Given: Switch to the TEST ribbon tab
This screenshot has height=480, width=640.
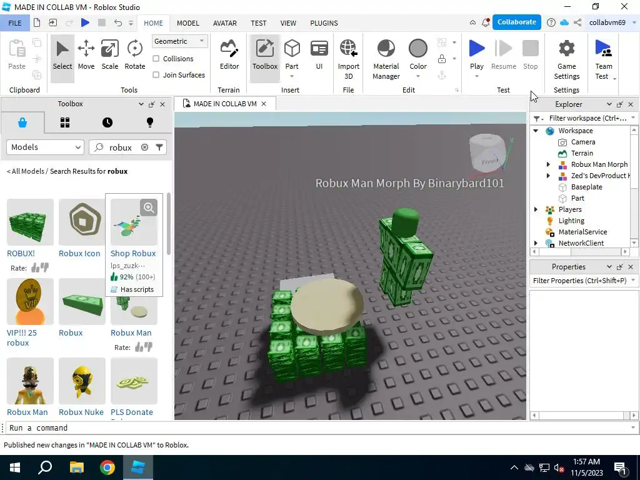Looking at the screenshot, I should click(258, 23).
